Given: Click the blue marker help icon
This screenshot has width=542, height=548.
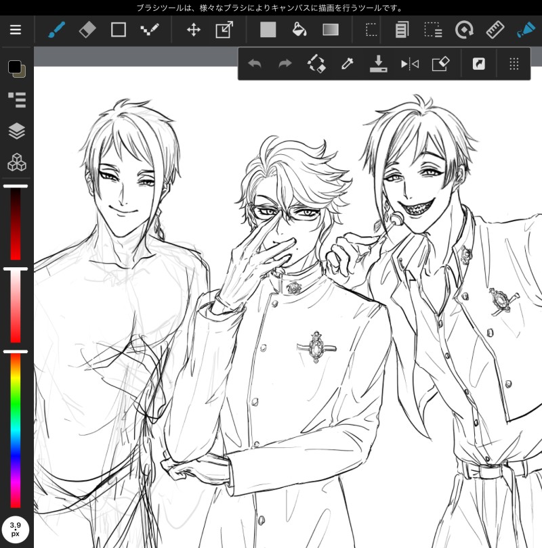Looking at the screenshot, I should [x=526, y=30].
